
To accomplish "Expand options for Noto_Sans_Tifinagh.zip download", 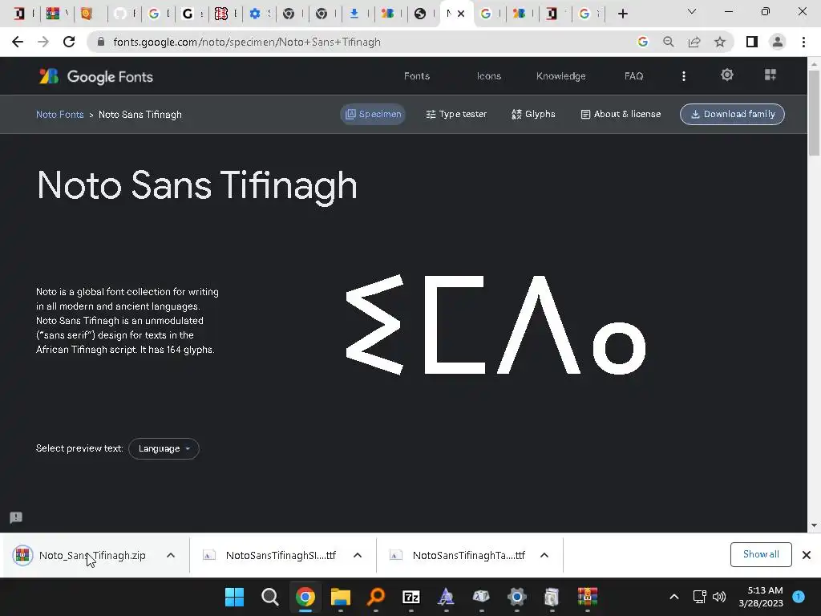I will point(171,555).
